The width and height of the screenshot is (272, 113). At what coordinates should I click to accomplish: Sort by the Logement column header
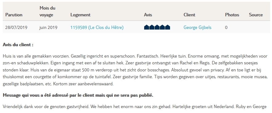pos(80,15)
